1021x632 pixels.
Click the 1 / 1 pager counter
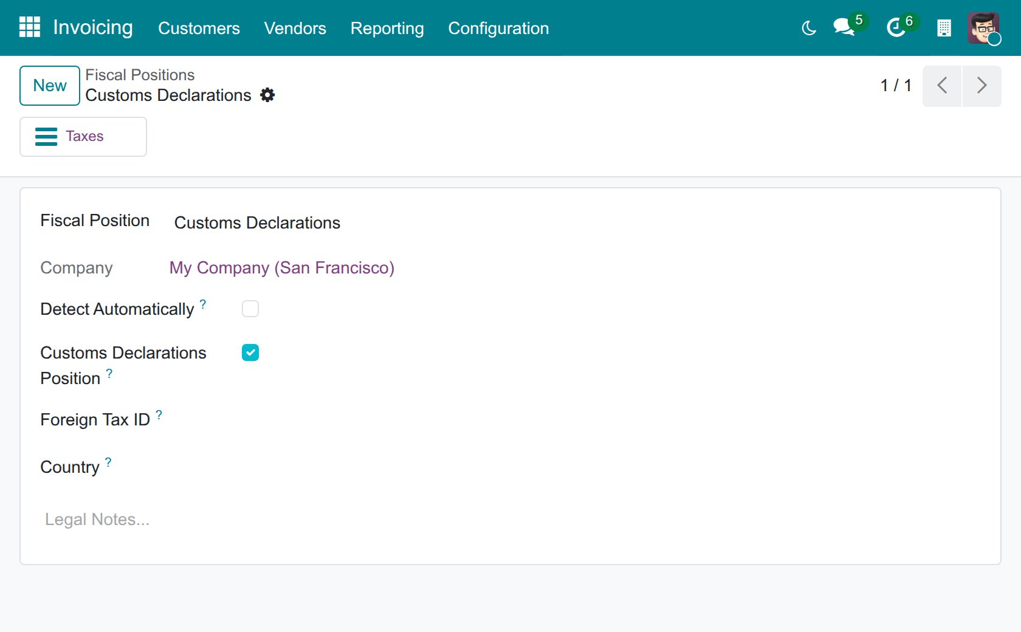[896, 86]
